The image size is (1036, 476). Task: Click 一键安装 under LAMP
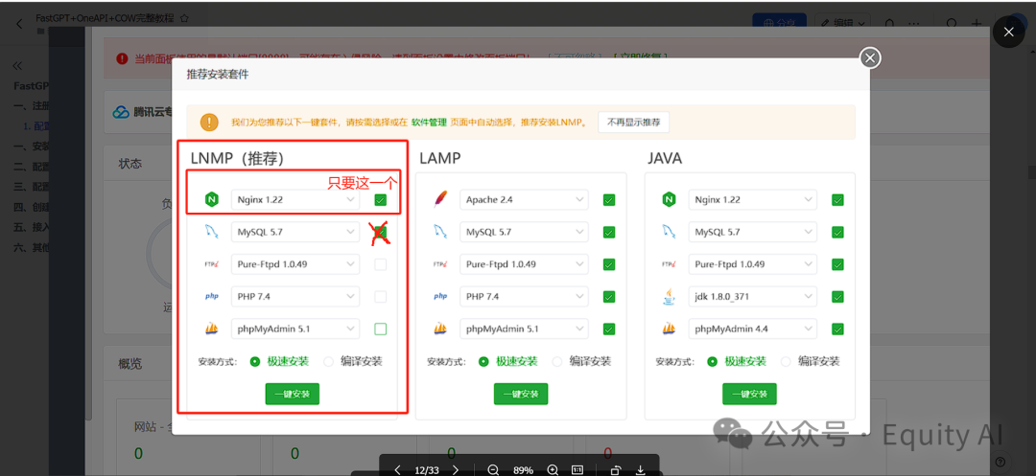tap(521, 394)
